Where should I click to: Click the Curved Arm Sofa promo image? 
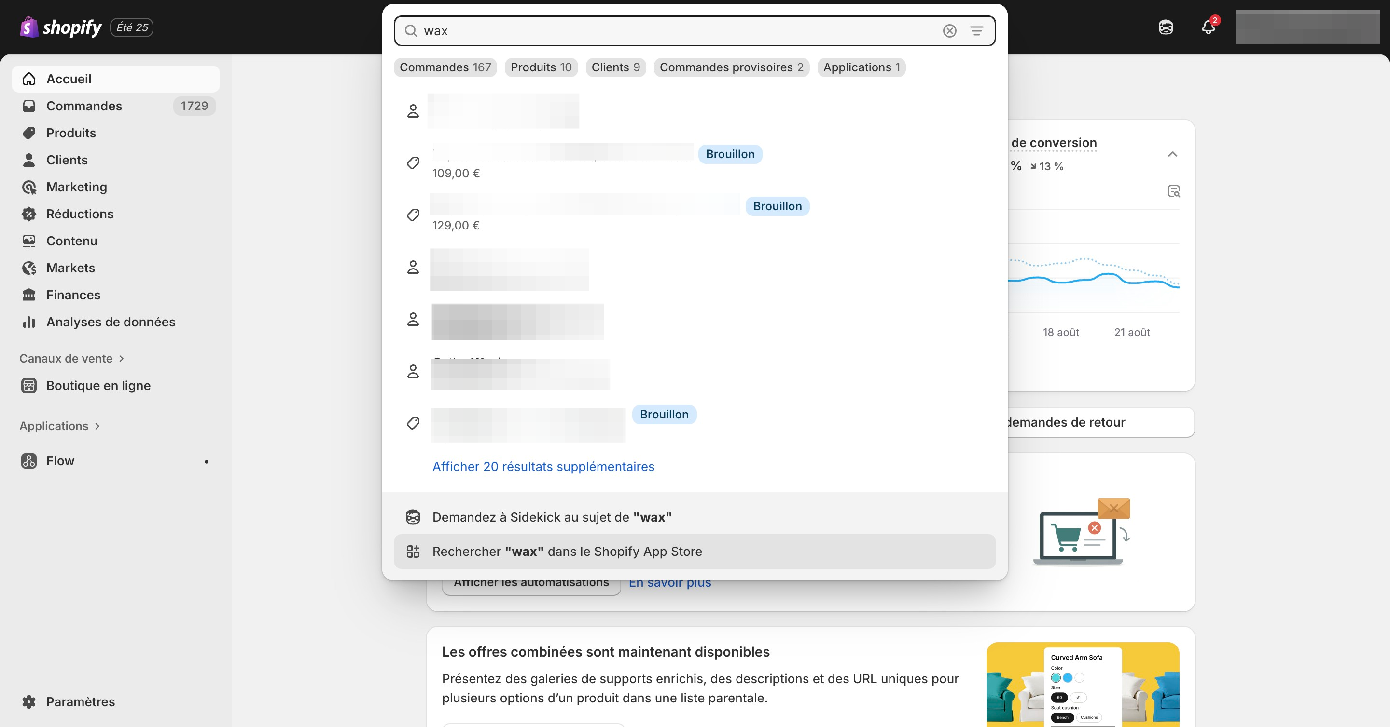click(1083, 685)
